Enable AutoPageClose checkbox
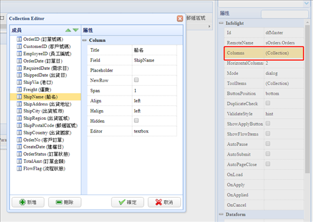Image resolution: width=313 pixels, height=222 pixels. pos(268,164)
